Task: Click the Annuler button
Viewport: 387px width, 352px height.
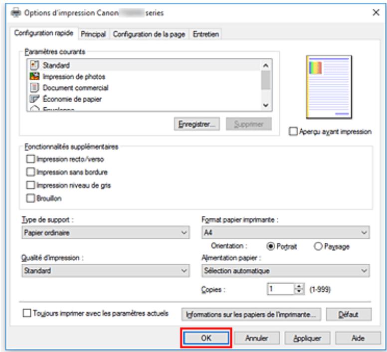Action: click(257, 338)
